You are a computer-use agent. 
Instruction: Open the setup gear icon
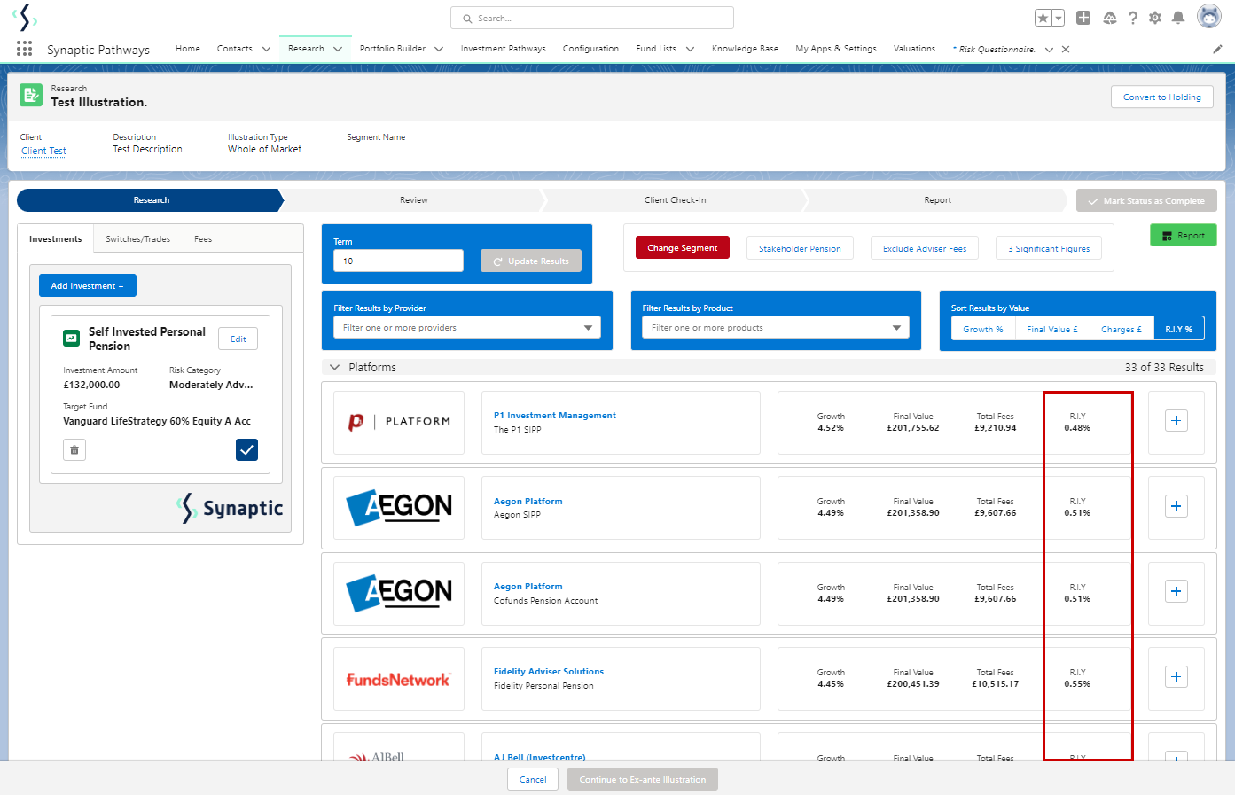[x=1154, y=18]
